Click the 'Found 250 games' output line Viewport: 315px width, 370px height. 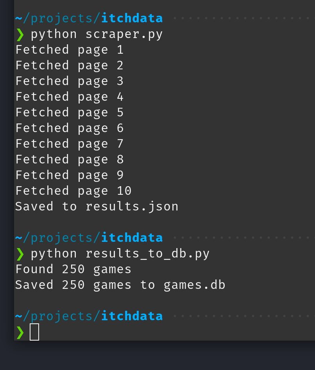pyautogui.click(x=73, y=270)
